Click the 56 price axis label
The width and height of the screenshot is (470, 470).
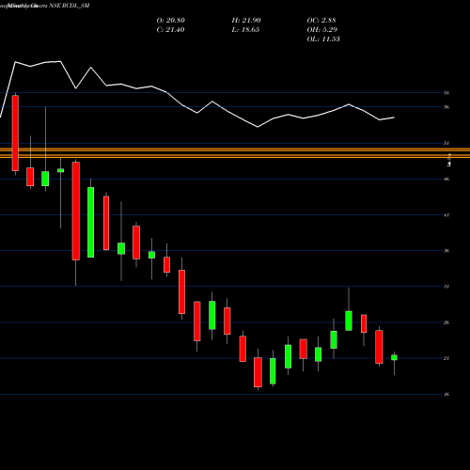(446, 107)
